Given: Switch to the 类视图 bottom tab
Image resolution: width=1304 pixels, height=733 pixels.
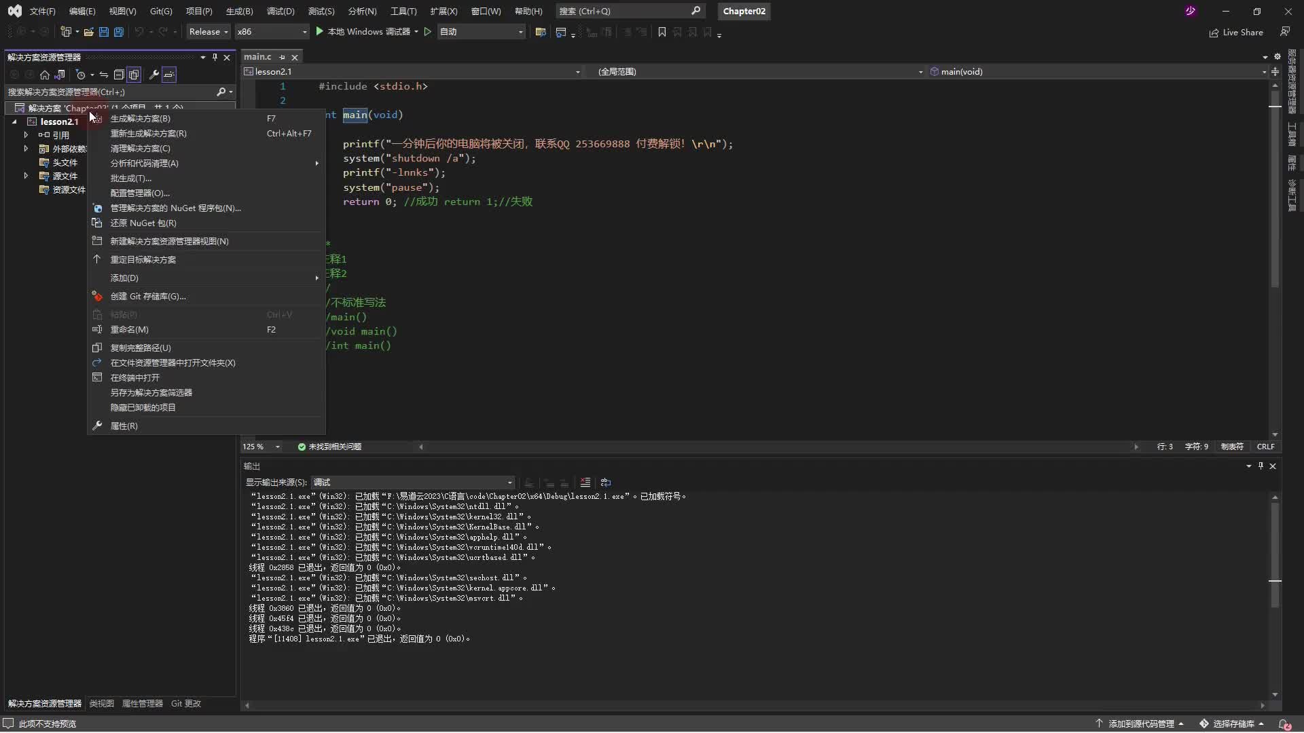Looking at the screenshot, I should coord(102,704).
